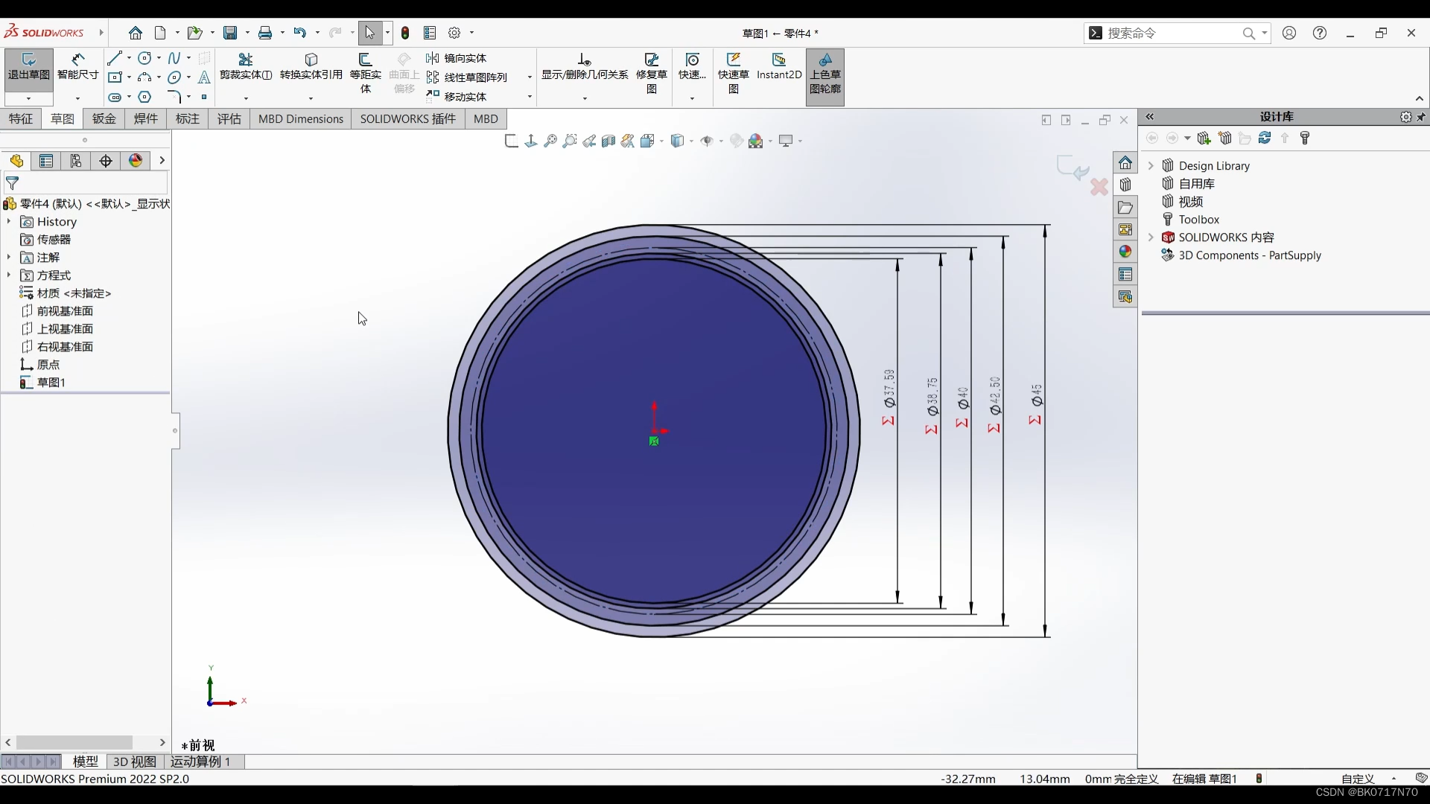1430x804 pixels.
Task: Toggle the Select cursor tool
Action: click(x=369, y=33)
